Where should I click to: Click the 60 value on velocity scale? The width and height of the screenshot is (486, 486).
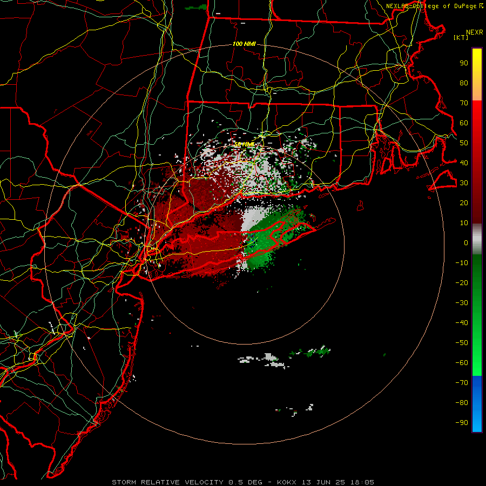pyautogui.click(x=464, y=123)
